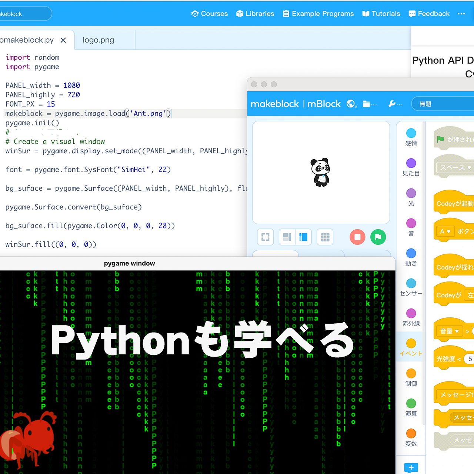Open the wrench settings menu in mBlock

click(395, 104)
